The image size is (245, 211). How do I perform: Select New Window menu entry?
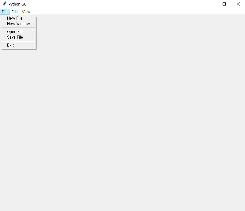(18, 24)
